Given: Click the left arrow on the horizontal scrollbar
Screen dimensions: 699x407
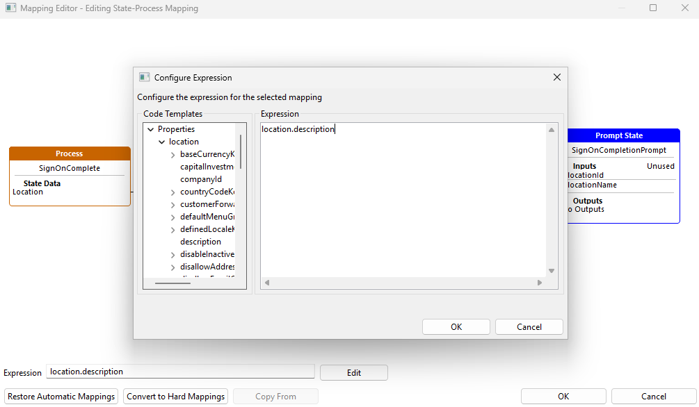Looking at the screenshot, I should click(x=266, y=282).
